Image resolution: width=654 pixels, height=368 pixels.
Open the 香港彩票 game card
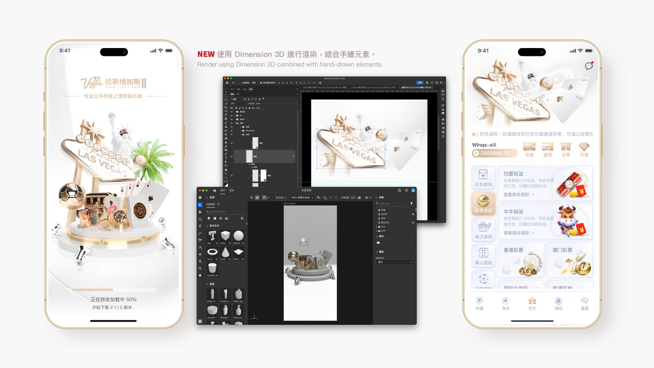tap(521, 260)
